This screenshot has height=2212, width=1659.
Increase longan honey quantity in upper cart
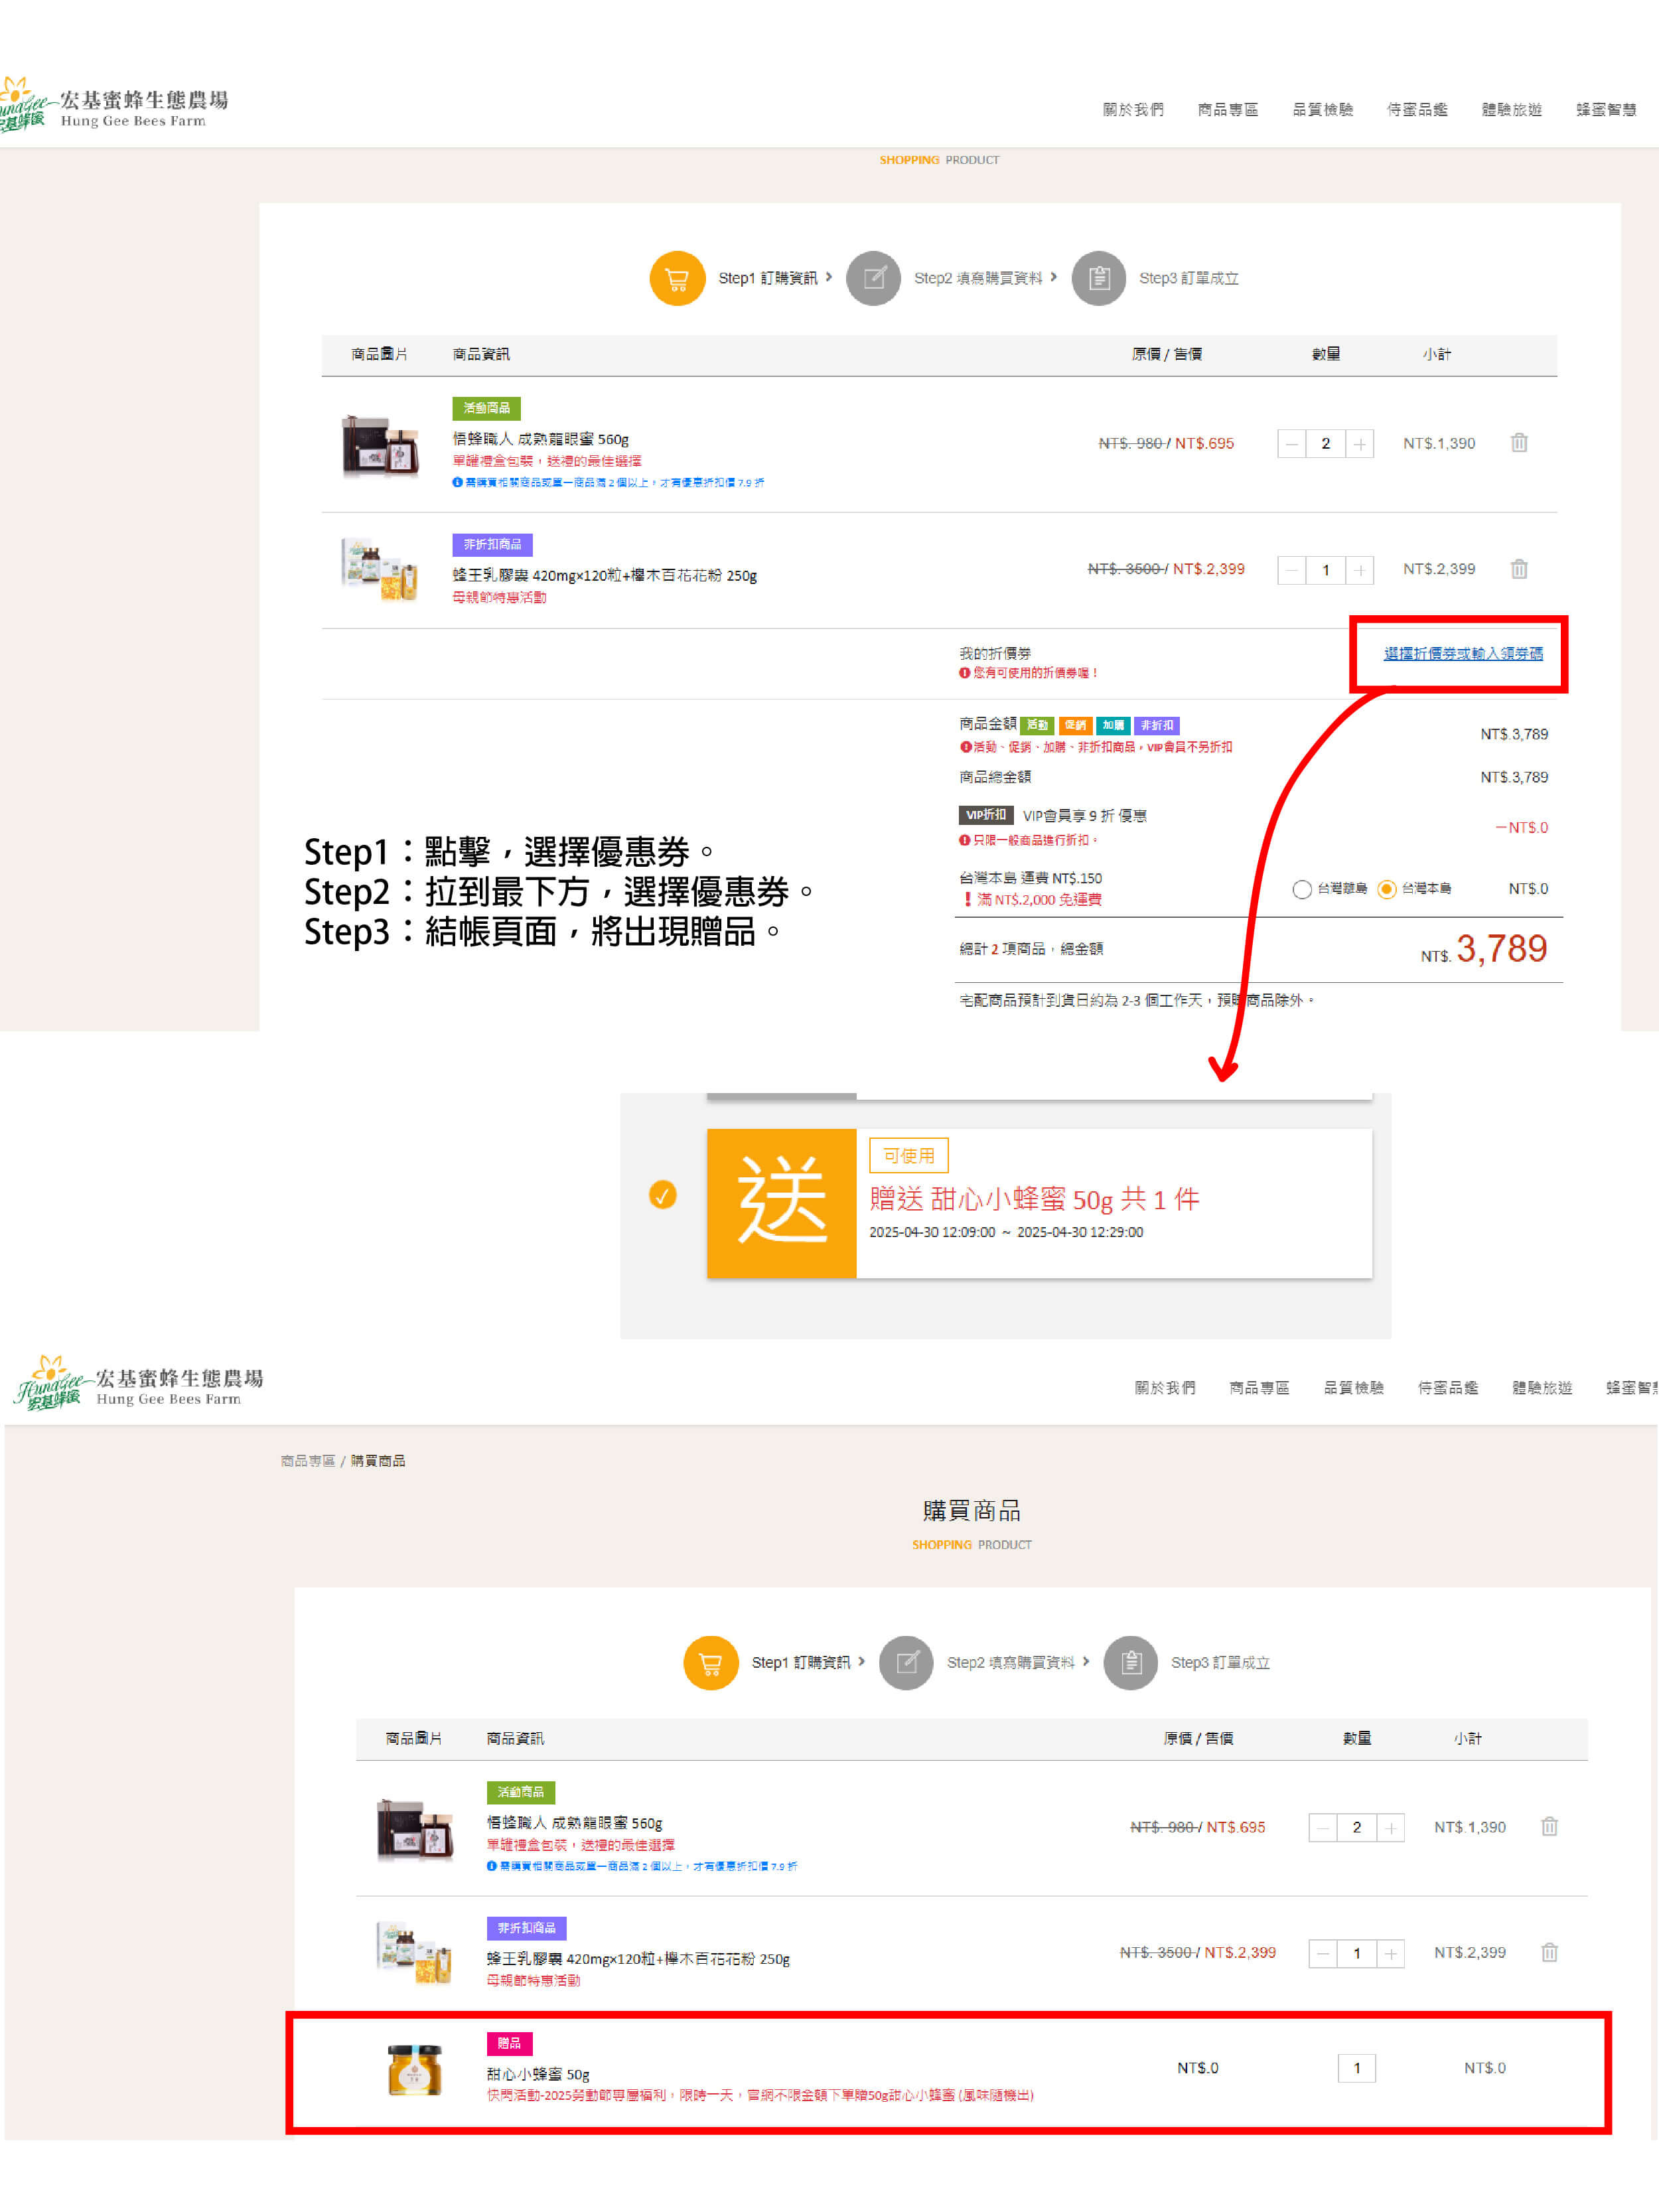coord(1359,444)
